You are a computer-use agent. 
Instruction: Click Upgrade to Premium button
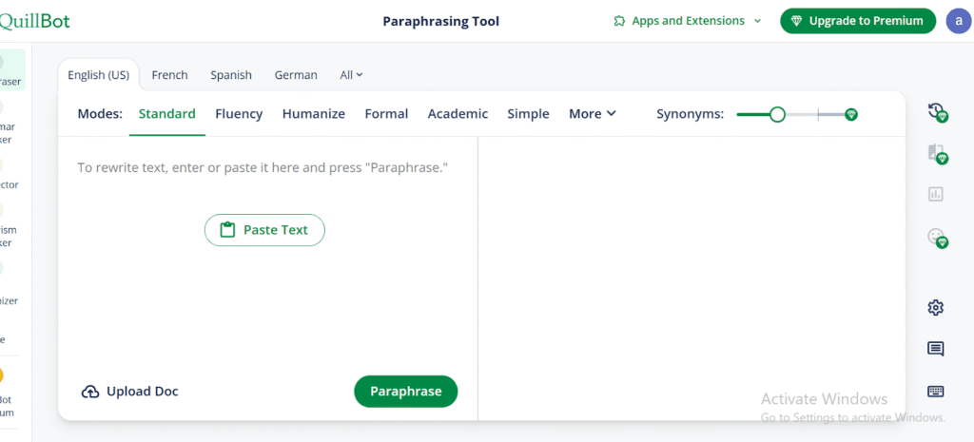pos(858,21)
